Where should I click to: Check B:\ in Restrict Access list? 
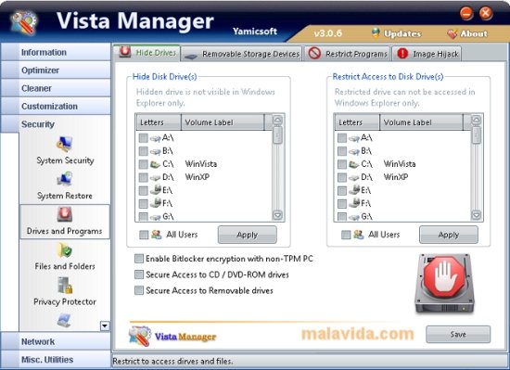pyautogui.click(x=342, y=151)
